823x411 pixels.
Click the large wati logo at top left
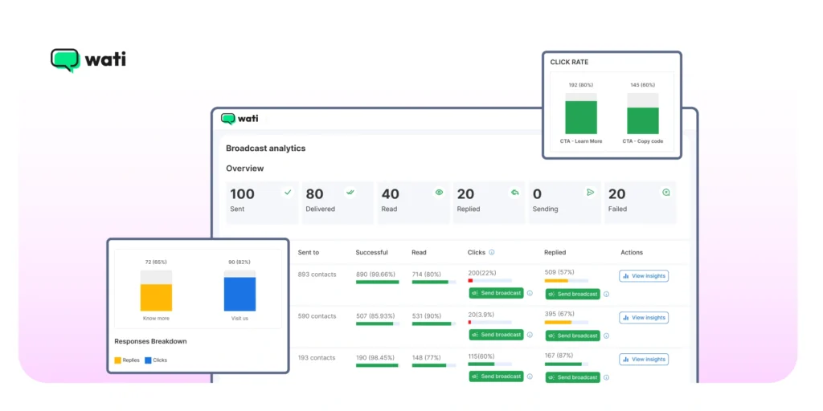coord(88,60)
